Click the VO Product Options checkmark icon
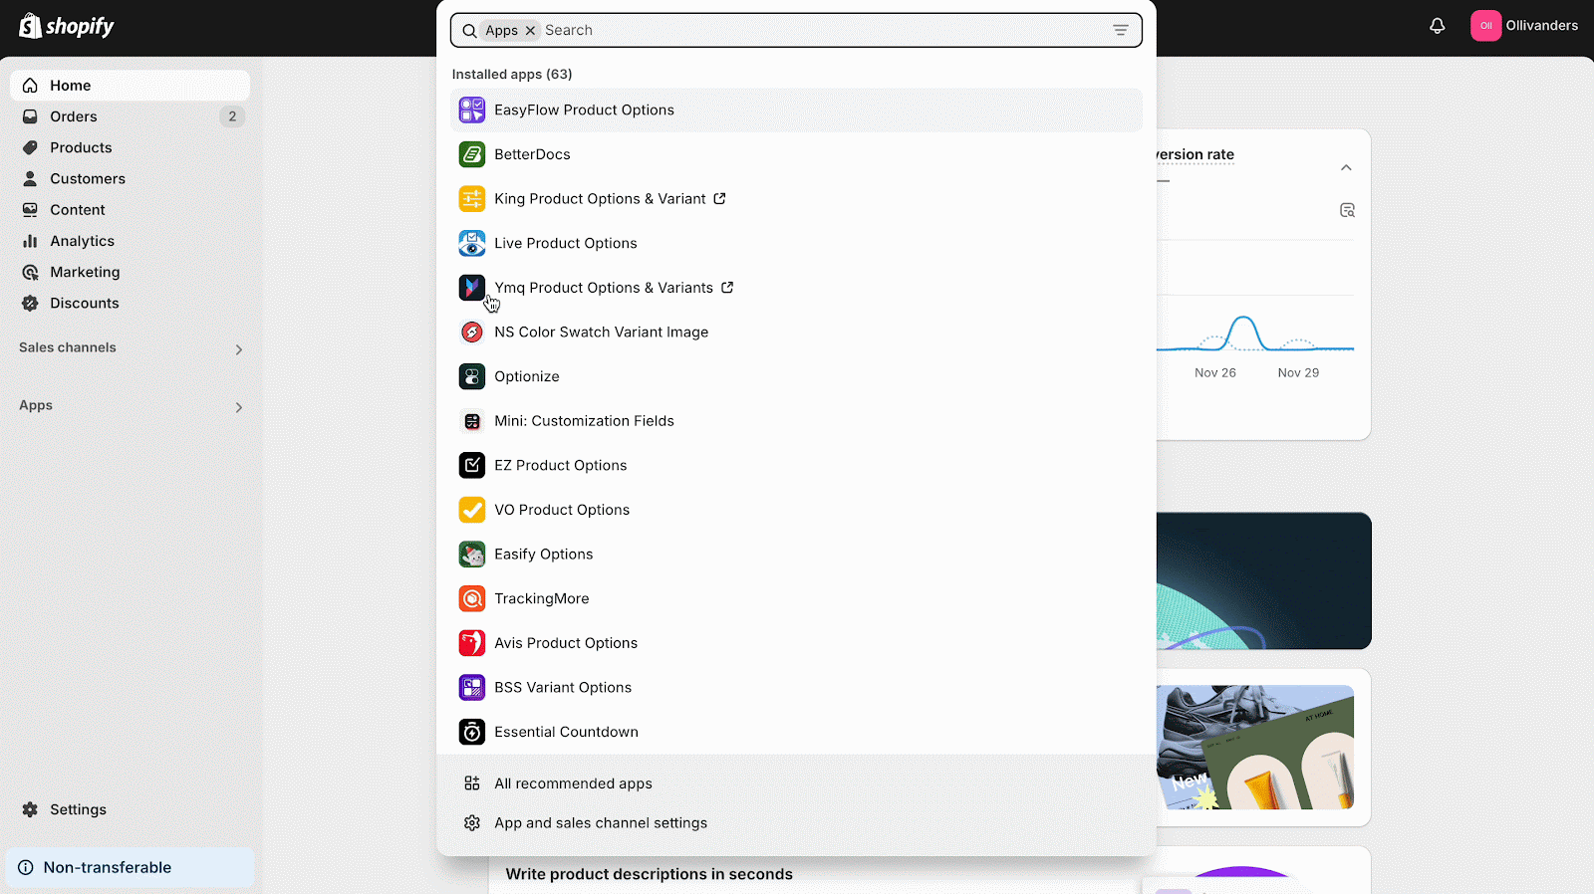 [x=472, y=510]
